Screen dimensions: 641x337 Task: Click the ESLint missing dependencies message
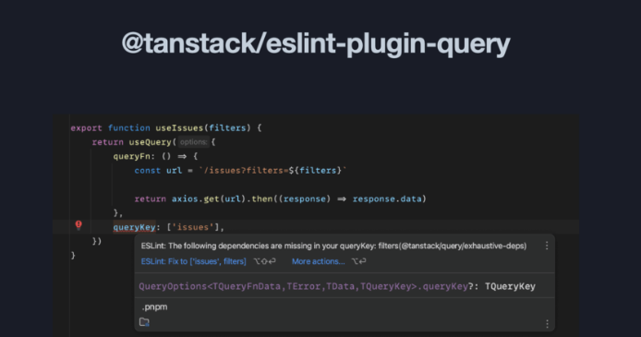tap(333, 246)
